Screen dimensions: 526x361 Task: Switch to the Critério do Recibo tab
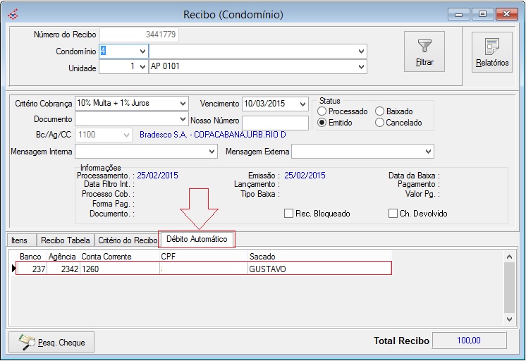[128, 240]
